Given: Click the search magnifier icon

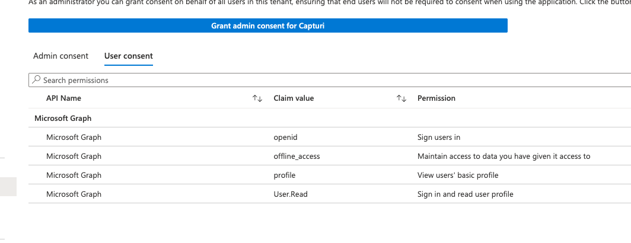Looking at the screenshot, I should [37, 79].
